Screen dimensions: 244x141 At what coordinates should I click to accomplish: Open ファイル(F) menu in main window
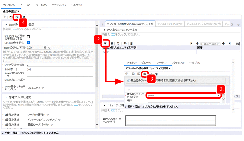click(x=9, y=5)
